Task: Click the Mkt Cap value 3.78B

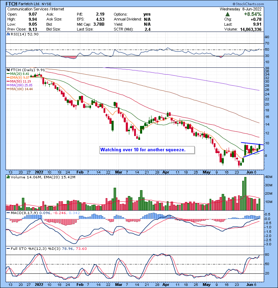Action: (x=99, y=24)
